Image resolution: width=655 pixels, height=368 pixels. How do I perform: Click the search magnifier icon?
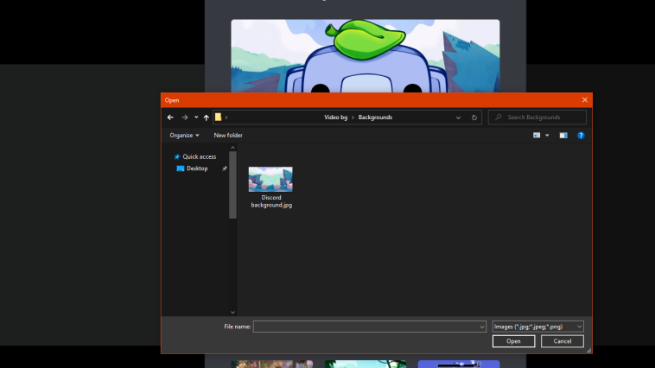[x=499, y=117]
